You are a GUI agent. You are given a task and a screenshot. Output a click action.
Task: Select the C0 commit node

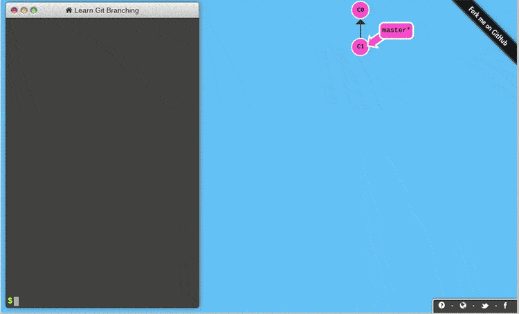tap(360, 10)
